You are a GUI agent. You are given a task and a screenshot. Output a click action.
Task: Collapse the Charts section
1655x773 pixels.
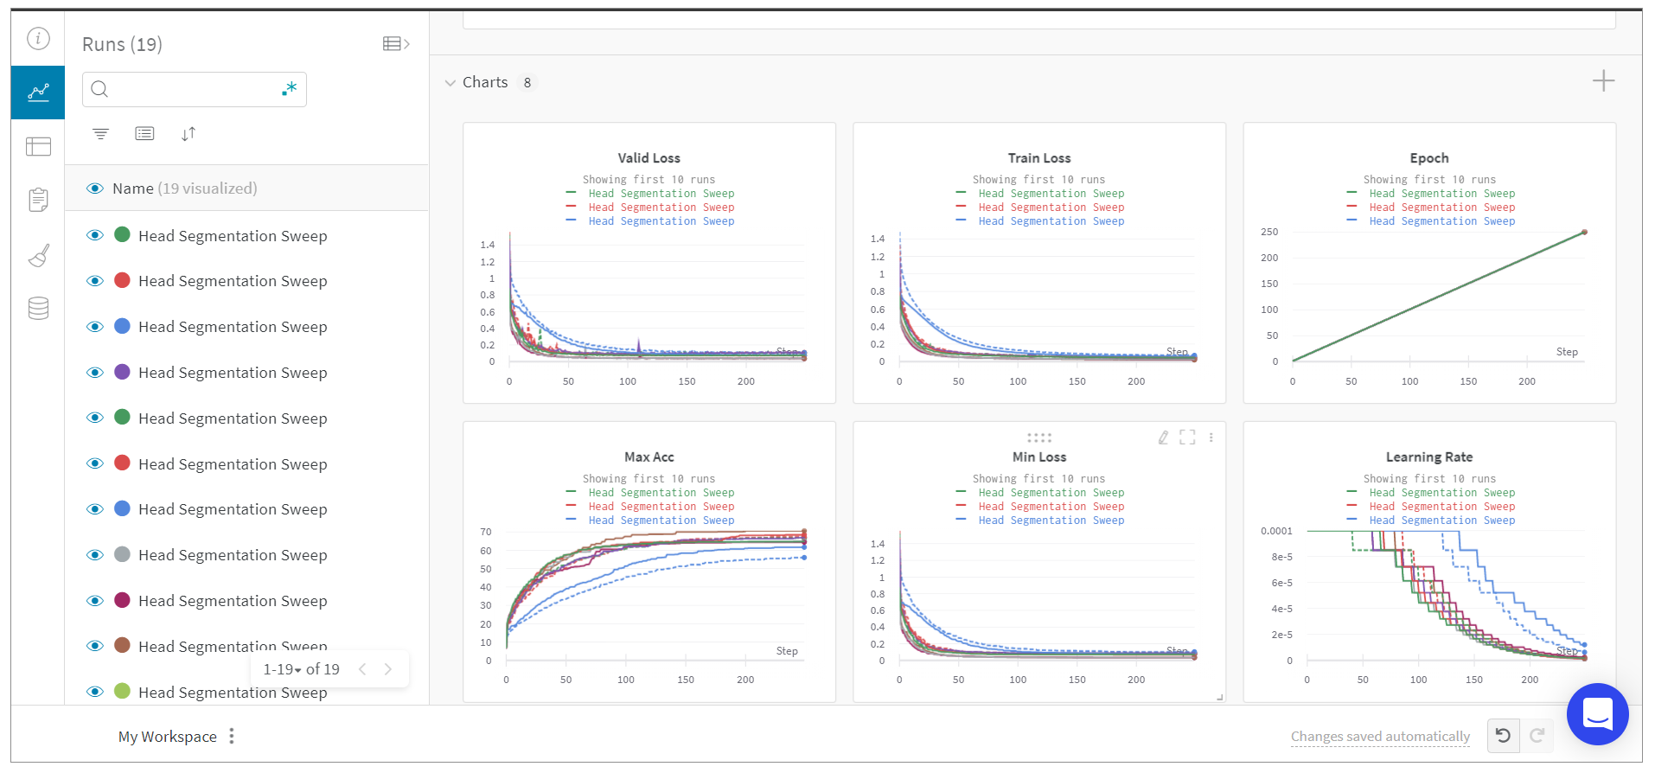click(450, 83)
